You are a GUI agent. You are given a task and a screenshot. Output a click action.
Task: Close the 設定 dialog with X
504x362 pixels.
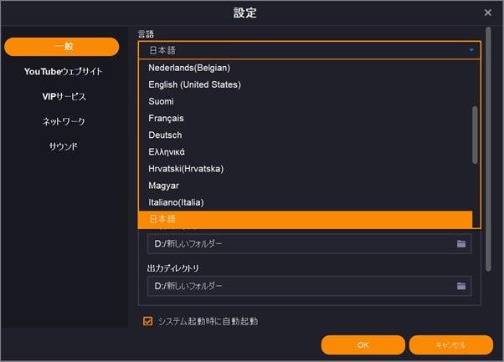pyautogui.click(x=487, y=13)
